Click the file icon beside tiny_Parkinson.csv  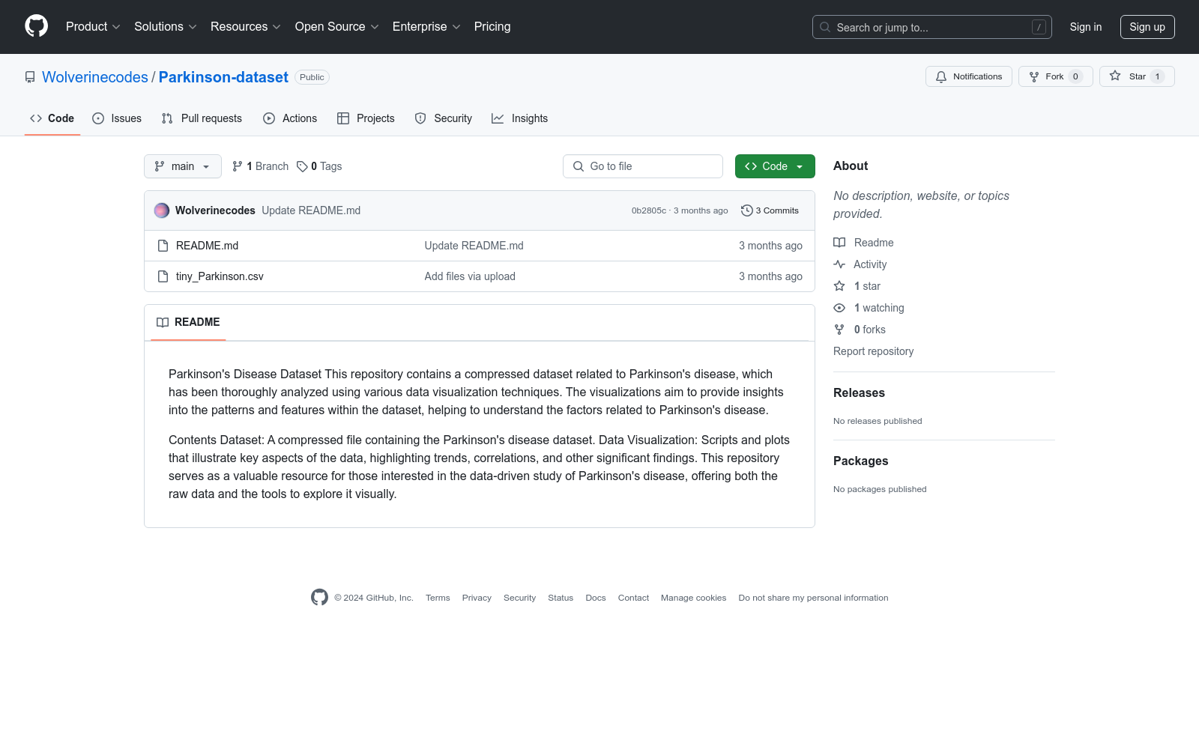coord(163,276)
